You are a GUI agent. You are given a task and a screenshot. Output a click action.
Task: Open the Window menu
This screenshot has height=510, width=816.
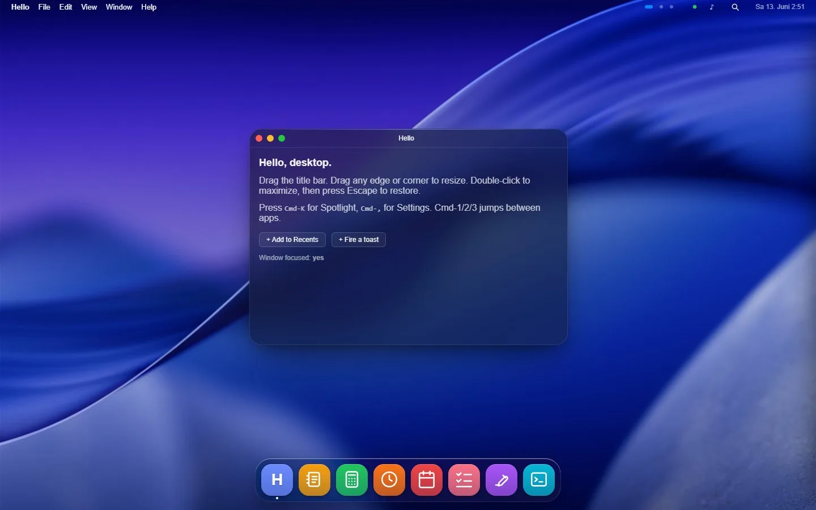[x=119, y=7]
